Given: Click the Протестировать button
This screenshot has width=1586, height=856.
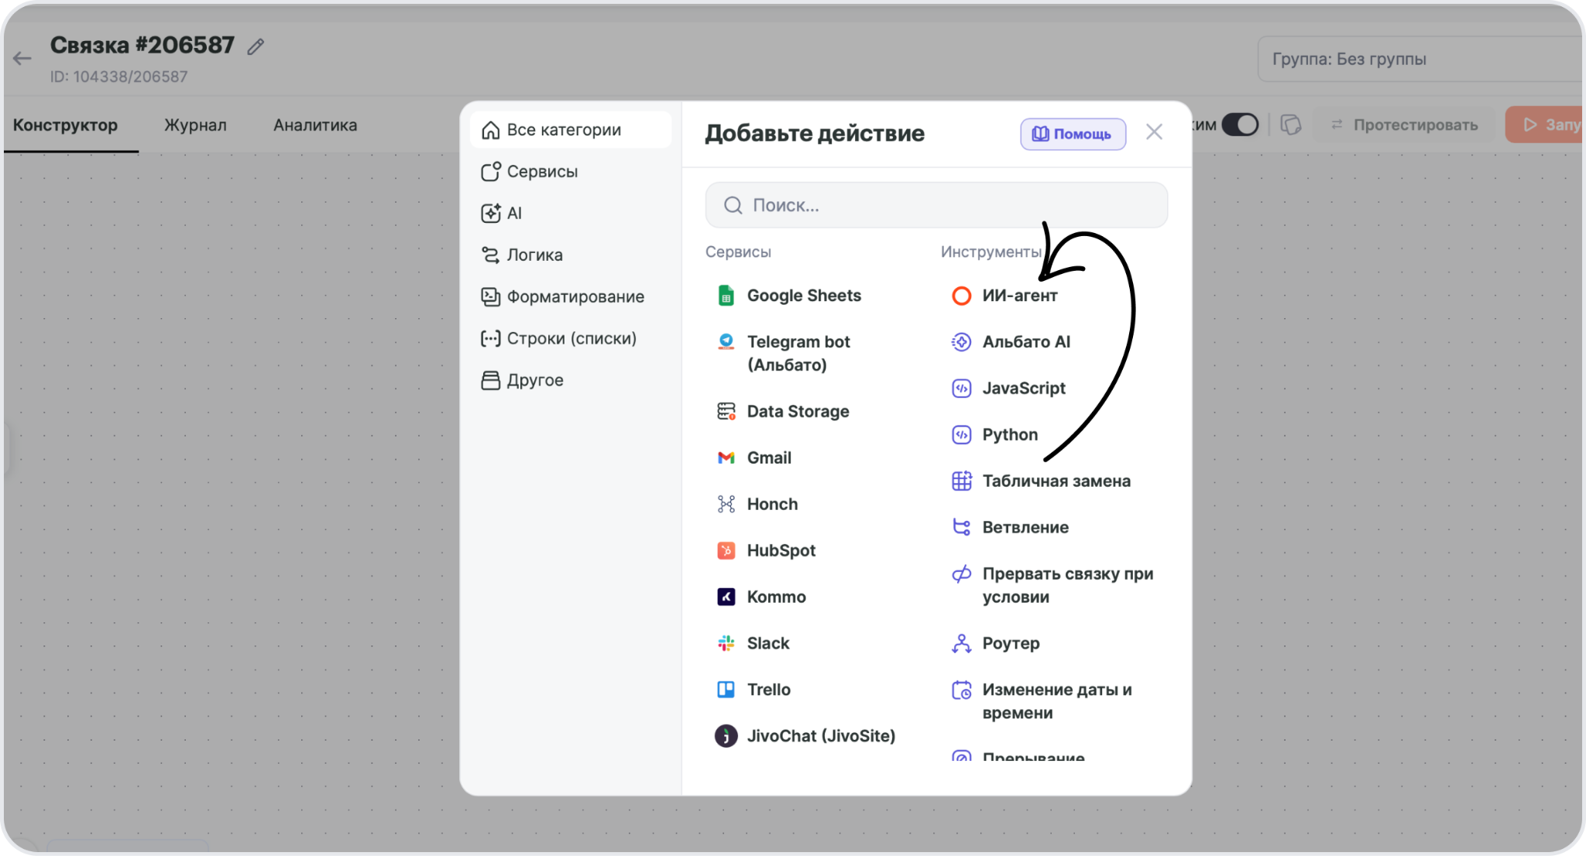Looking at the screenshot, I should coord(1404,125).
